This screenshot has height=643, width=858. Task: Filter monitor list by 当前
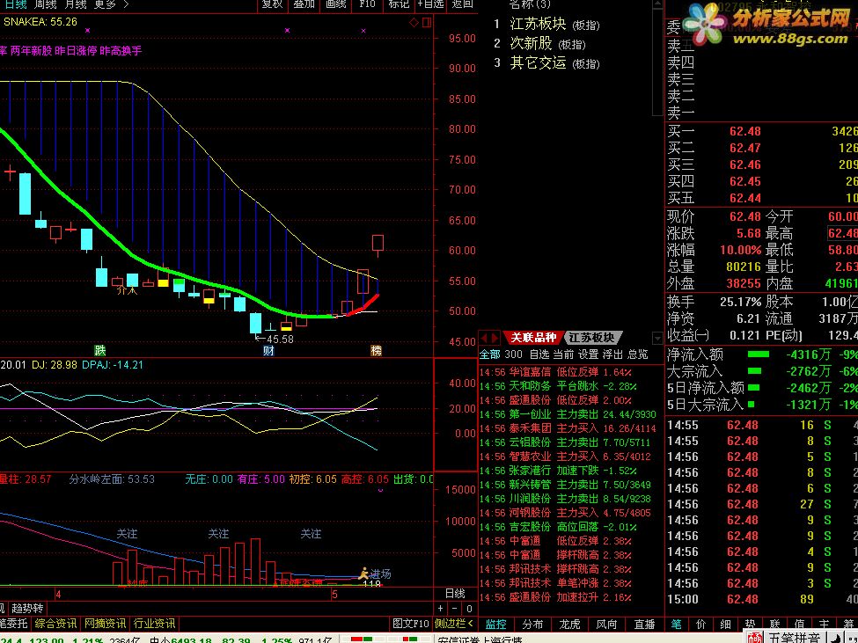pyautogui.click(x=563, y=354)
